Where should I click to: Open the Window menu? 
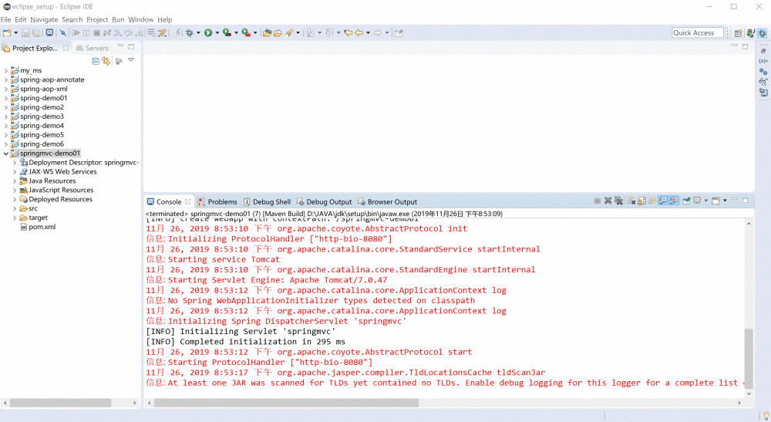tap(141, 20)
